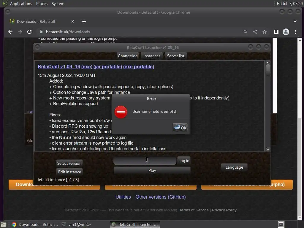The image size is (304, 228).
Task: Open Other versions (GitHub) link
Action: (161, 197)
